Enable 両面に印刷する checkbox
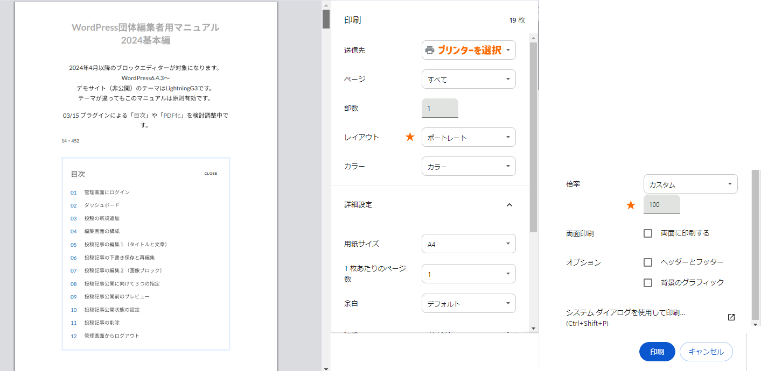Screen dimensions: 761x371 click(x=648, y=233)
